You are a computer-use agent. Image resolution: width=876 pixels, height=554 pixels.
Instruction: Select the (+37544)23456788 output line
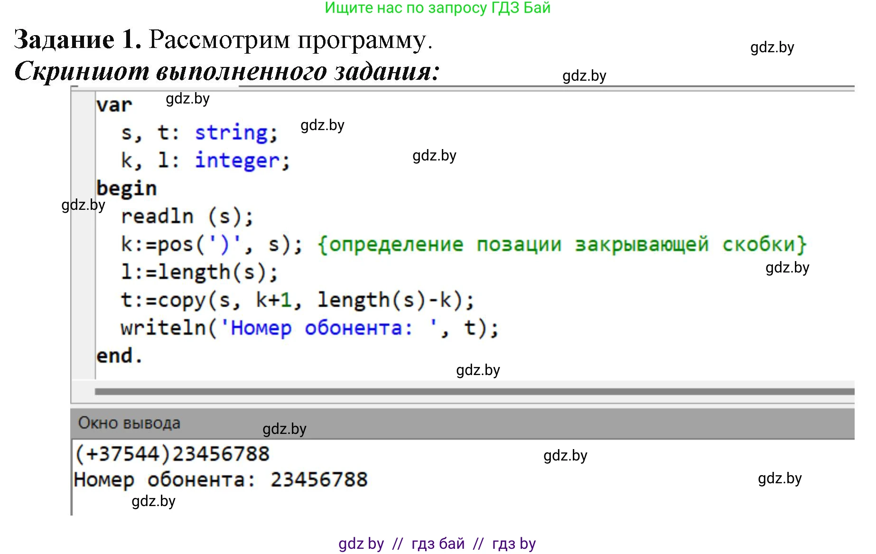(x=171, y=454)
